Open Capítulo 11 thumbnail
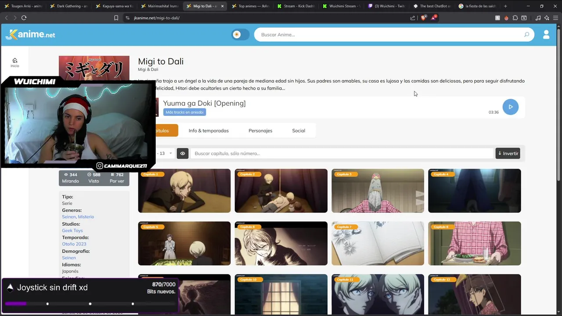 pos(378,294)
